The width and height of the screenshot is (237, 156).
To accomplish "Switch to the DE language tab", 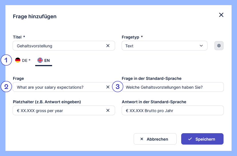I will point(23,60).
